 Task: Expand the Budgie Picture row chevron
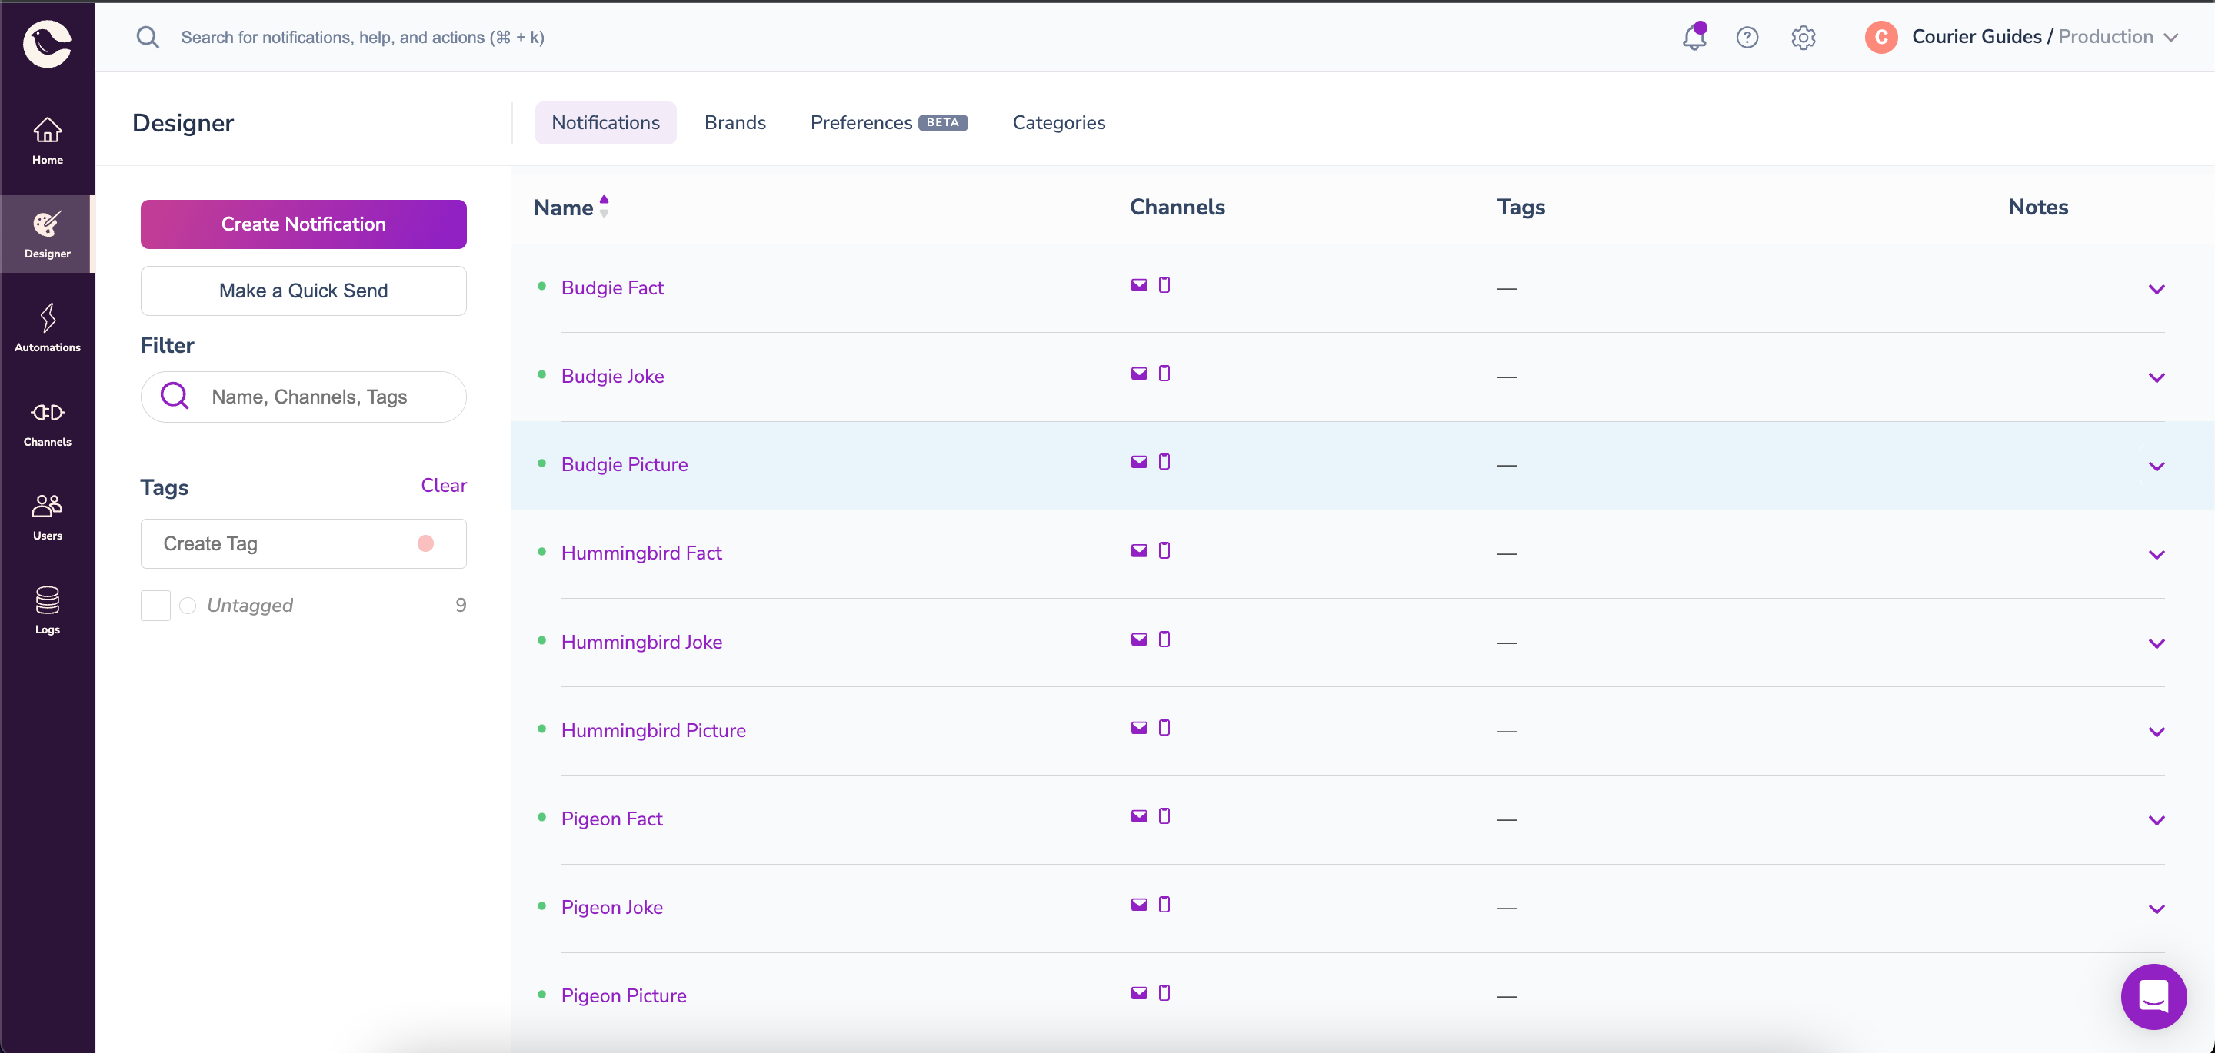click(x=2157, y=466)
